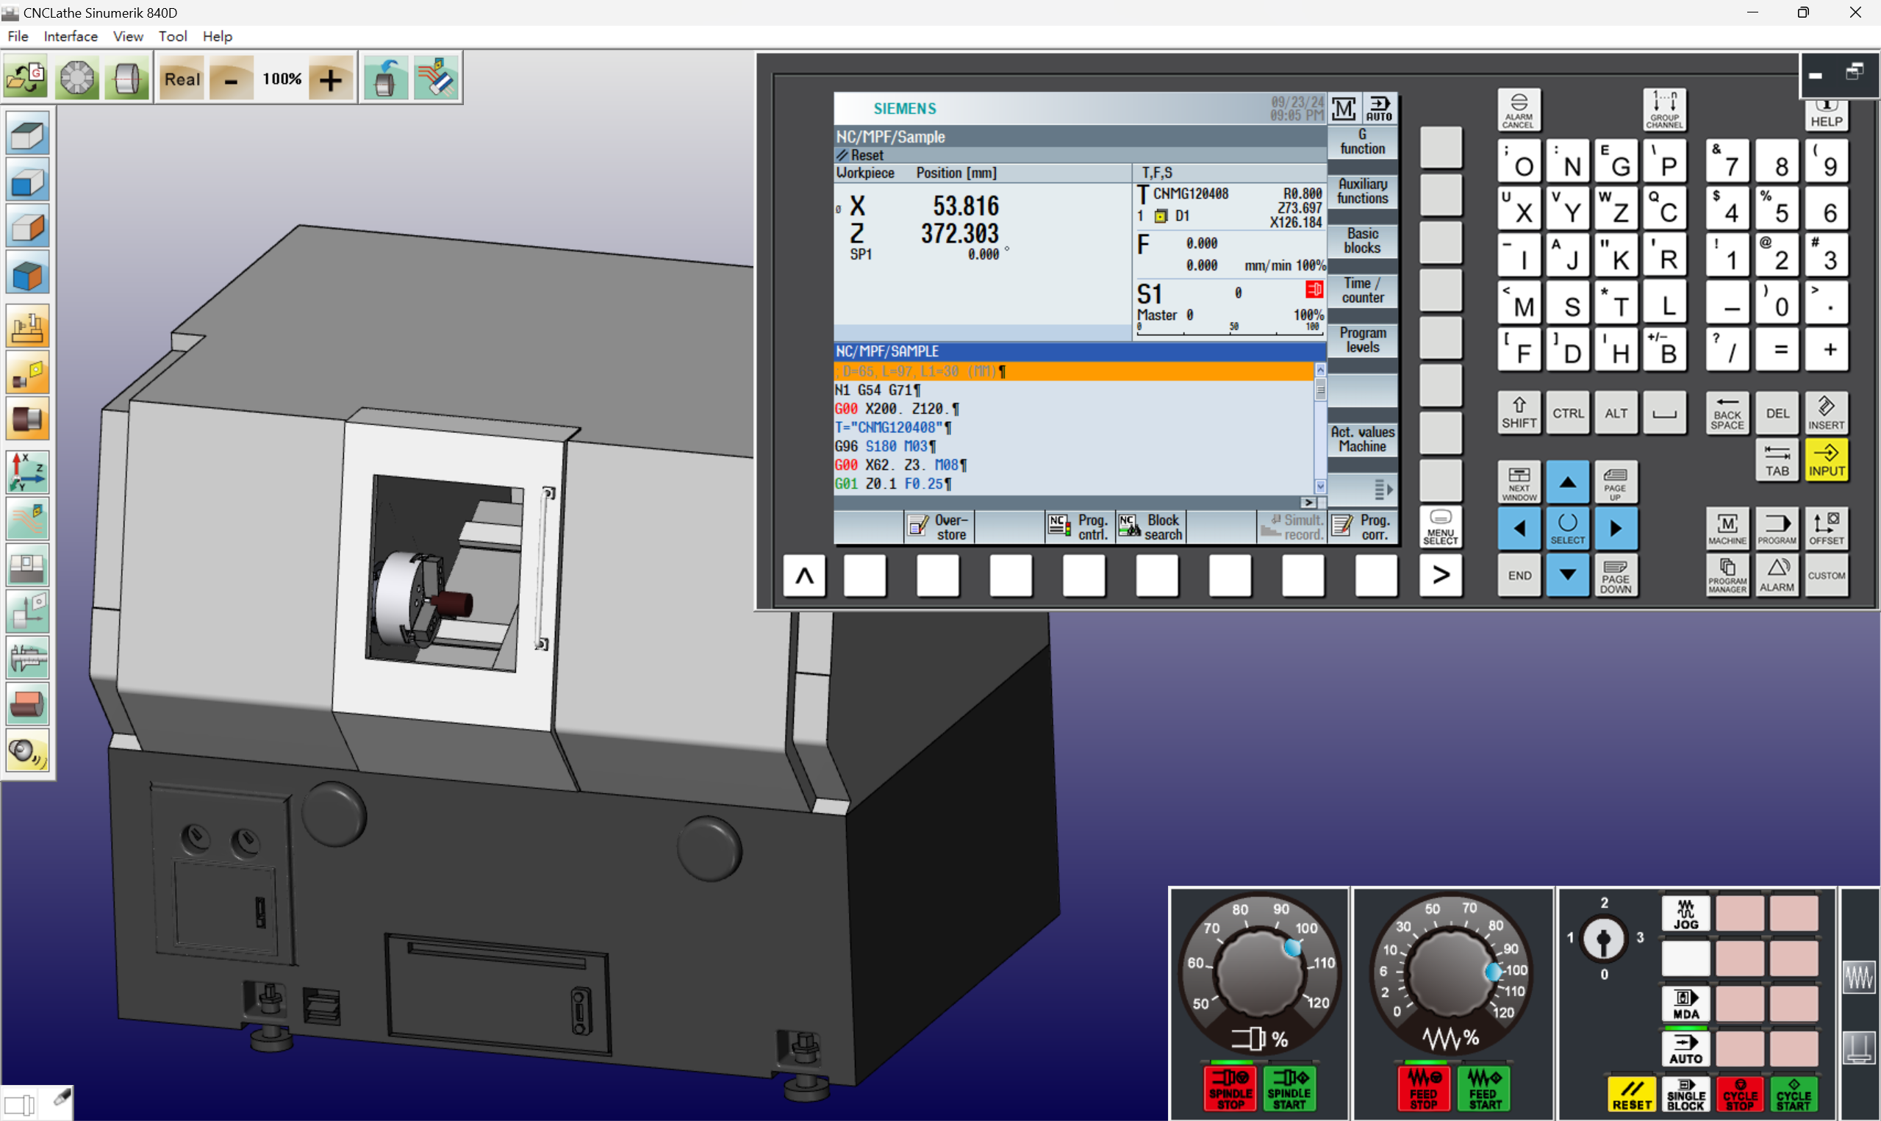This screenshot has width=1881, height=1121.
Task: Open the File menu
Action: [x=18, y=36]
